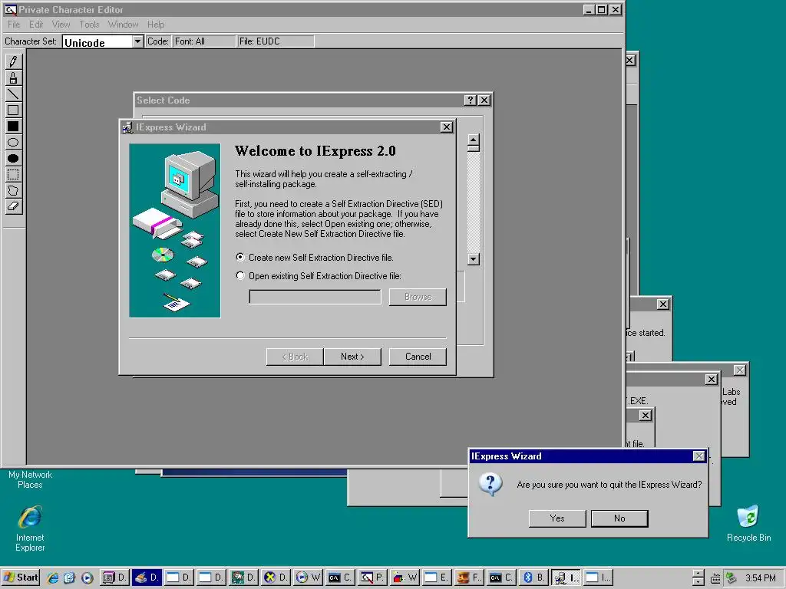Click the help button on Select Code dialog
786x589 pixels.
[x=470, y=100]
